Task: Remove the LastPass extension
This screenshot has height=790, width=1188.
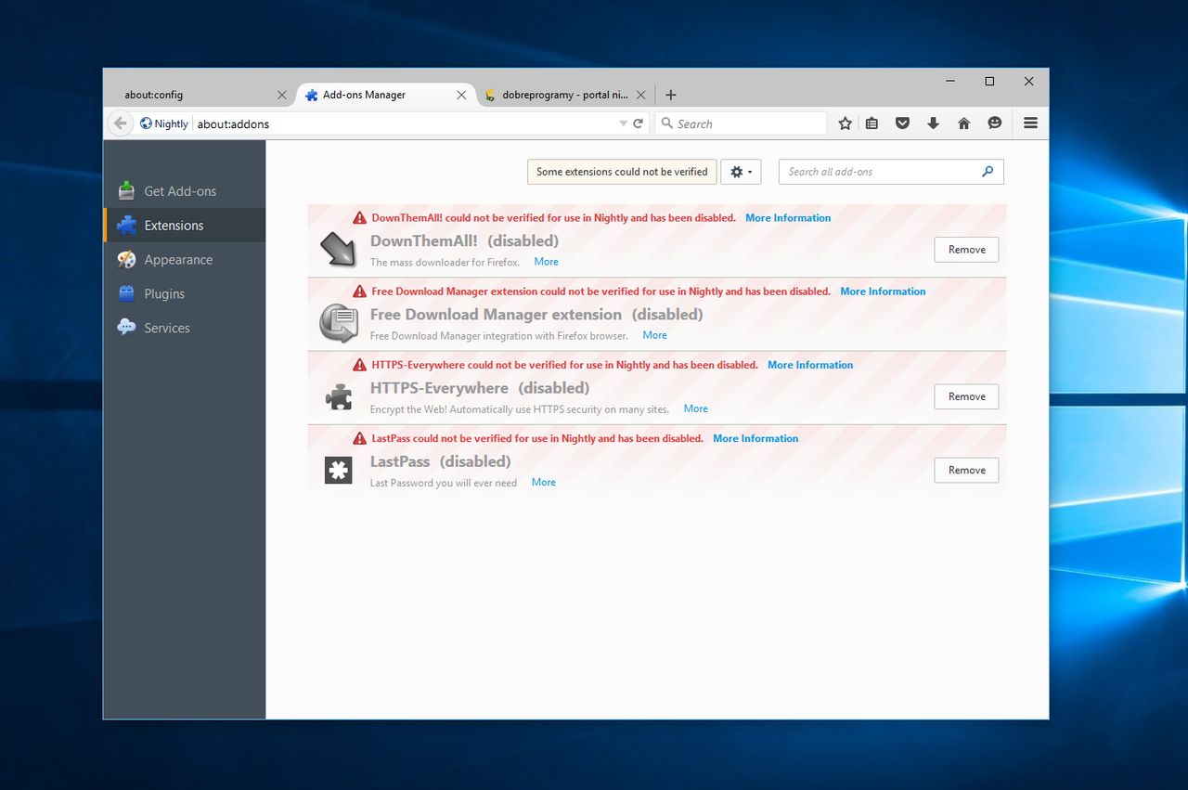Action: click(966, 470)
